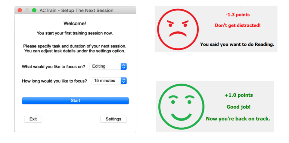Click the gray minimize window button
This screenshot has width=289, height=143.
(27, 11)
